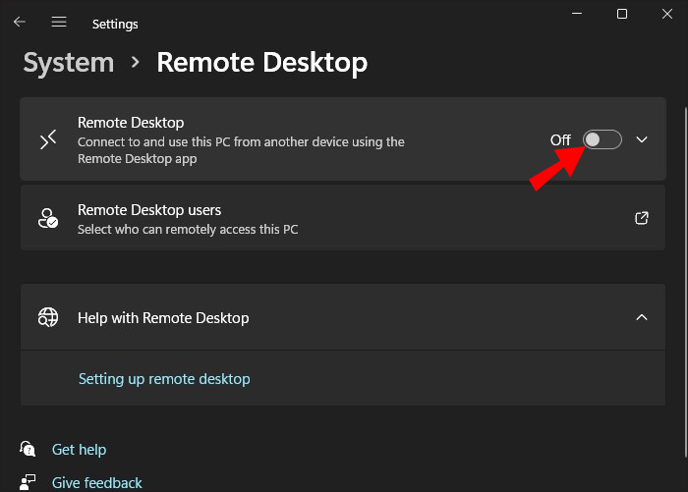This screenshot has width=688, height=492.
Task: Expand Remote Desktop options with the chevron
Action: pyautogui.click(x=642, y=139)
